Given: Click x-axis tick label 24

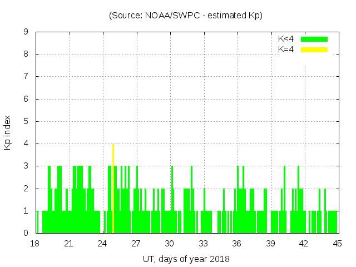Looking at the screenshot, I should click(102, 244).
